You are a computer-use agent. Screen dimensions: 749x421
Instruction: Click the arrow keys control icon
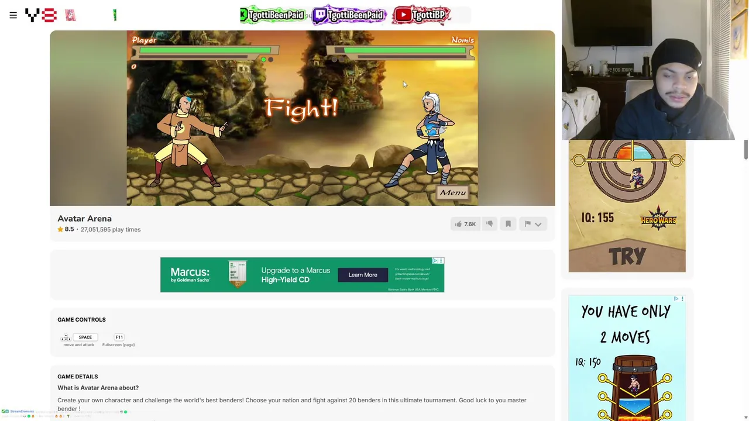66,337
